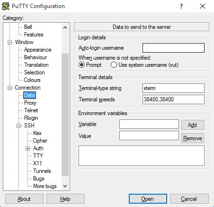Click the environment Value field

(x=149, y=135)
